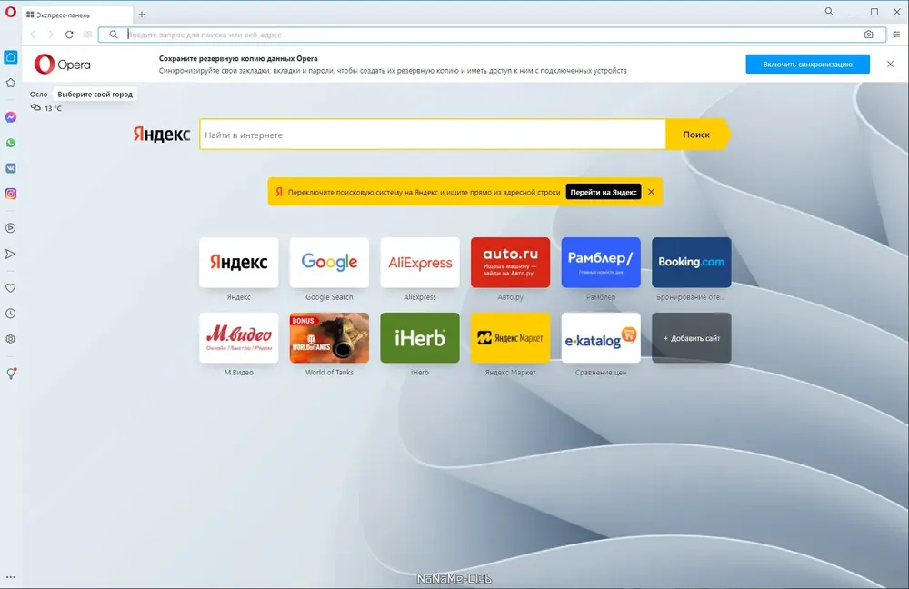Open History clock icon in sidebar

[x=10, y=314]
